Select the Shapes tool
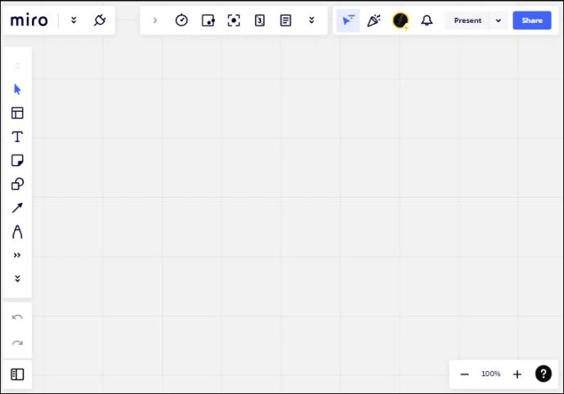The width and height of the screenshot is (564, 394). pos(17,184)
